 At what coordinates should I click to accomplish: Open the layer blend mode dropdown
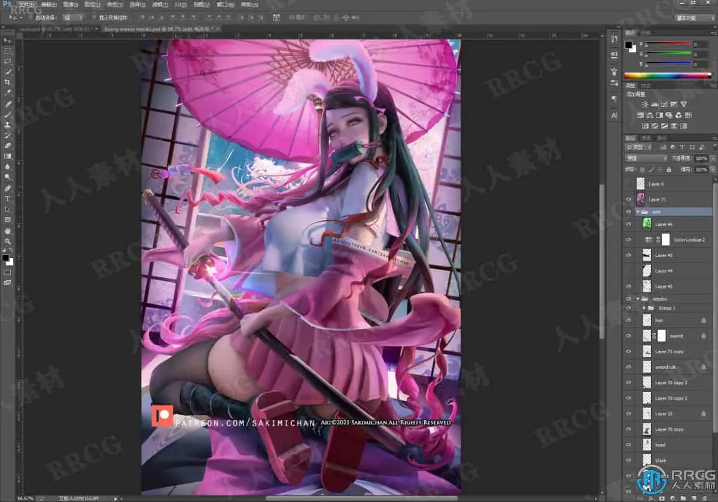click(x=647, y=158)
